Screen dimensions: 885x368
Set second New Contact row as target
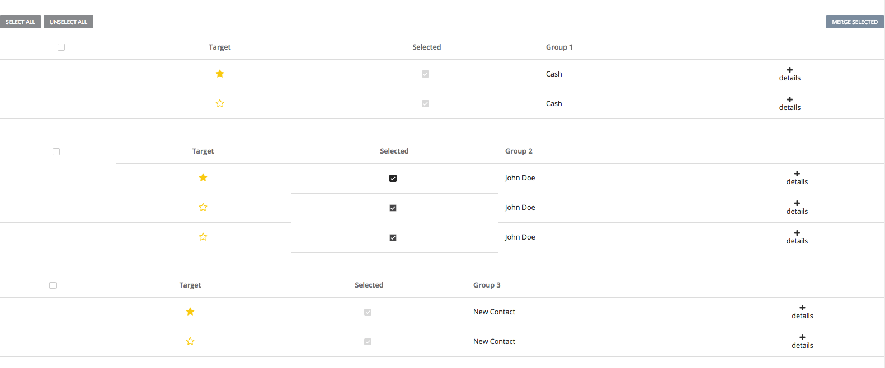[190, 341]
